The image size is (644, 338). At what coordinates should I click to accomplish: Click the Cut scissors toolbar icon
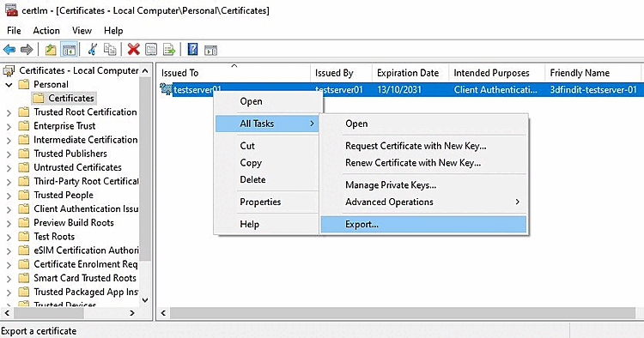click(x=93, y=50)
